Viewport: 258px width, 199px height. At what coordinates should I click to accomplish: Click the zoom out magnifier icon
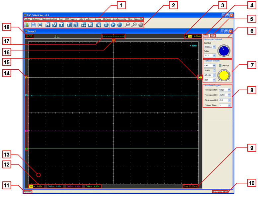point(134,25)
